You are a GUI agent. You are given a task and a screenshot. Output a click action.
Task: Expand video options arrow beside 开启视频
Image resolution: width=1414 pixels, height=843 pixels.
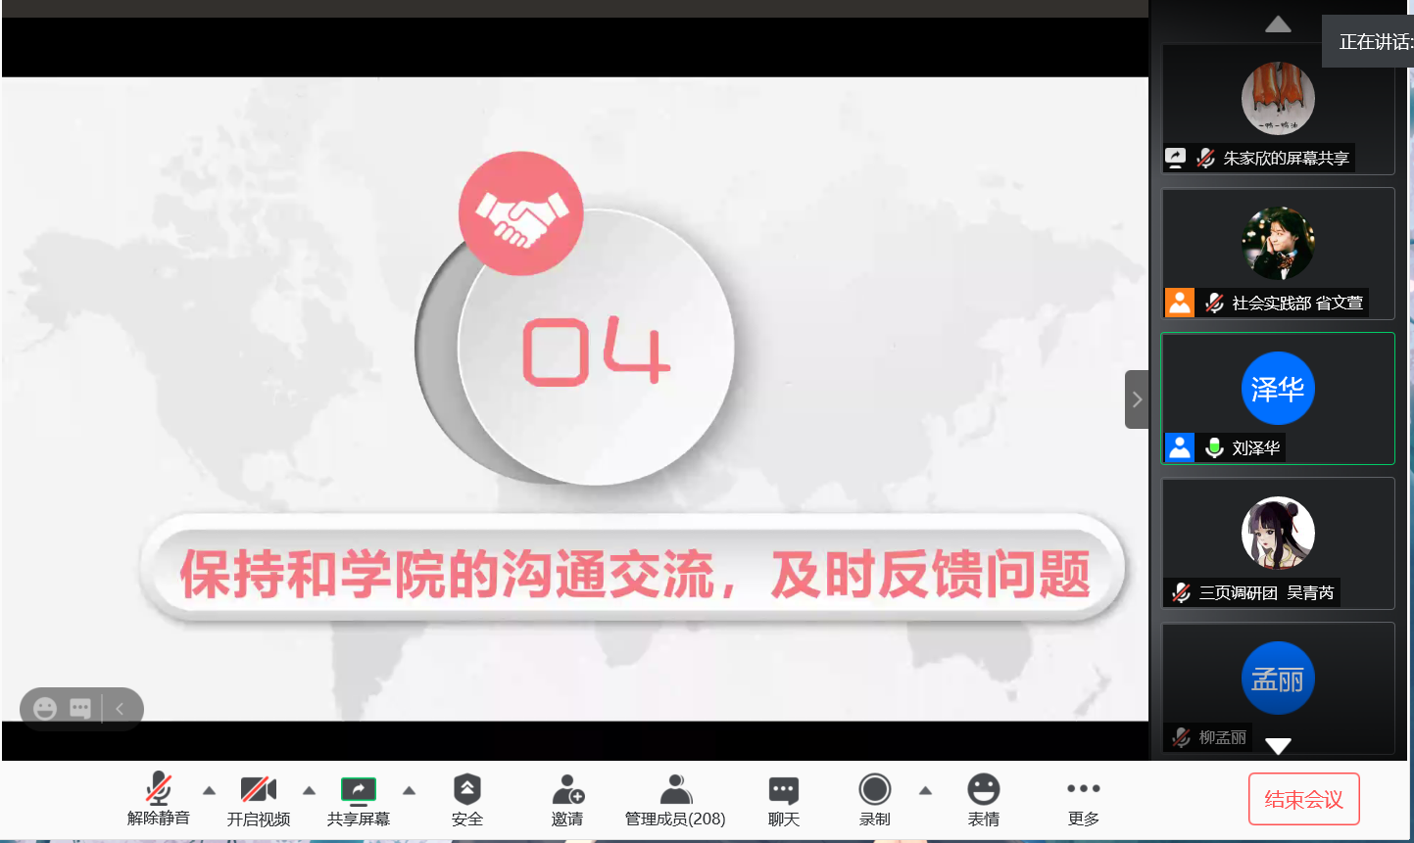point(309,790)
